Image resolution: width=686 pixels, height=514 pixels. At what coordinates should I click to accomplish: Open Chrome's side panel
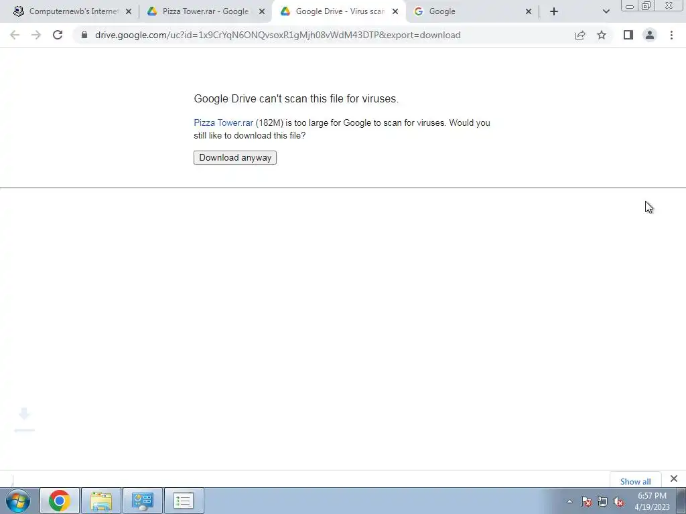point(628,35)
